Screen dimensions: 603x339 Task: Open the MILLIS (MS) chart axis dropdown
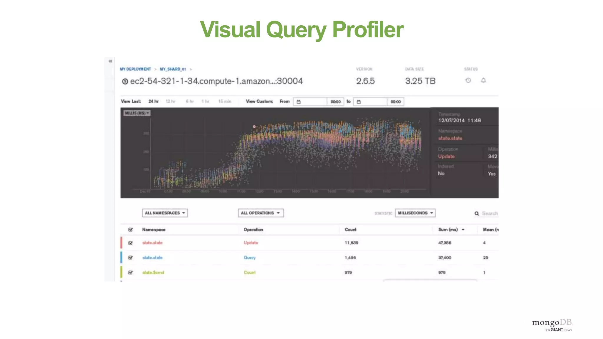pyautogui.click(x=137, y=113)
